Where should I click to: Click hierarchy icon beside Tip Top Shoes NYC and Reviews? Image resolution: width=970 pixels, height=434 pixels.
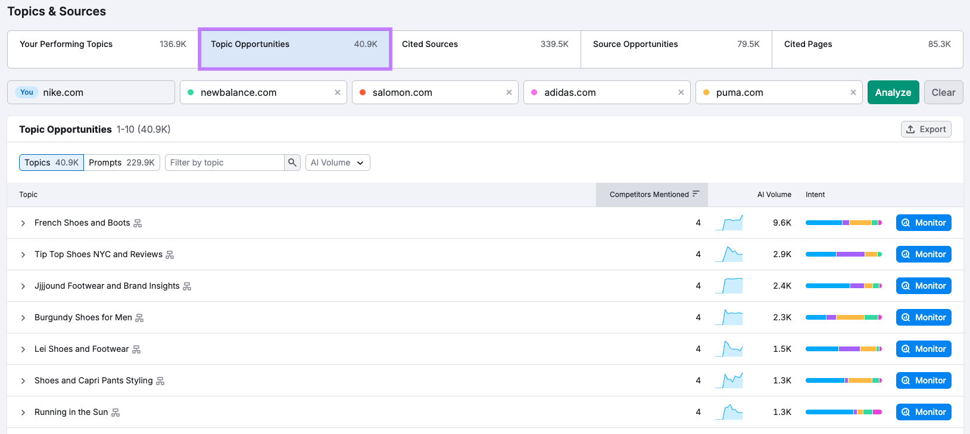pyautogui.click(x=170, y=255)
